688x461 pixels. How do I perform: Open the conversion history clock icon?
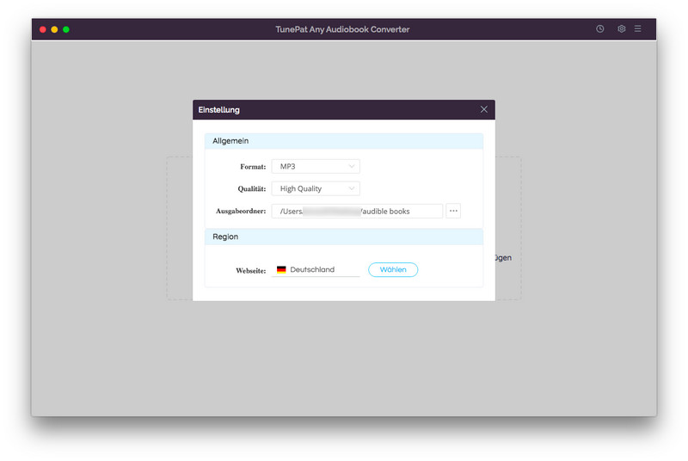pyautogui.click(x=599, y=29)
